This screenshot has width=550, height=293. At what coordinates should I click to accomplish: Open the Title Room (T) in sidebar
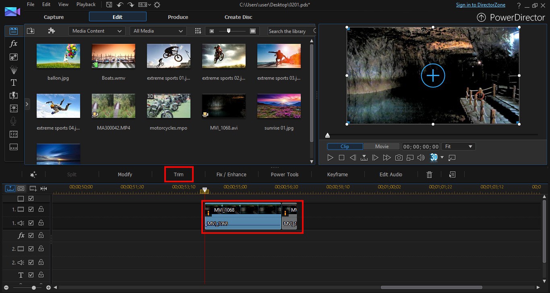(x=14, y=83)
